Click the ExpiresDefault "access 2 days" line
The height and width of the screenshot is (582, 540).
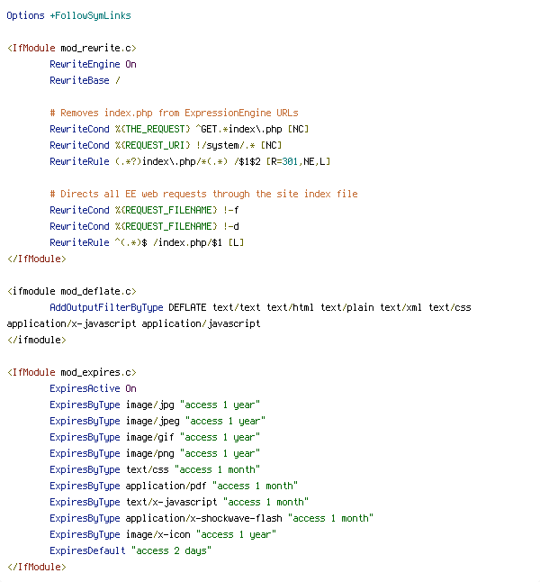[x=130, y=550]
